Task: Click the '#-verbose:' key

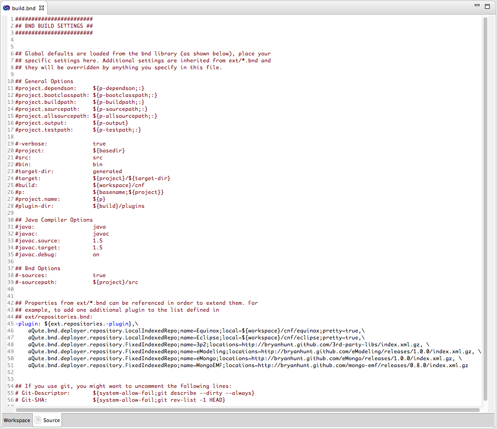Action: pyautogui.click(x=31, y=144)
